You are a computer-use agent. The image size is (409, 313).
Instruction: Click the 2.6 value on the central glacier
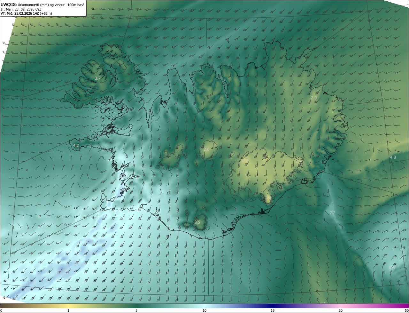click(x=206, y=149)
